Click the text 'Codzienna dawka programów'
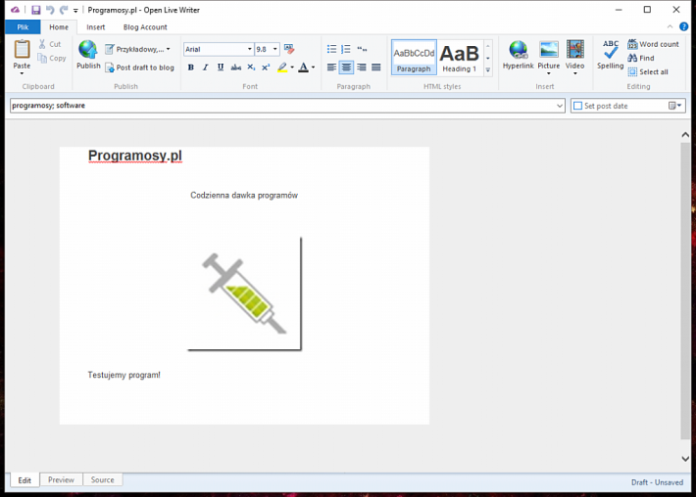696x497 pixels. pos(244,196)
